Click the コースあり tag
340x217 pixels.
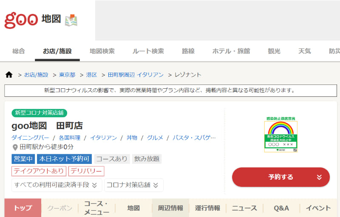[112, 159]
